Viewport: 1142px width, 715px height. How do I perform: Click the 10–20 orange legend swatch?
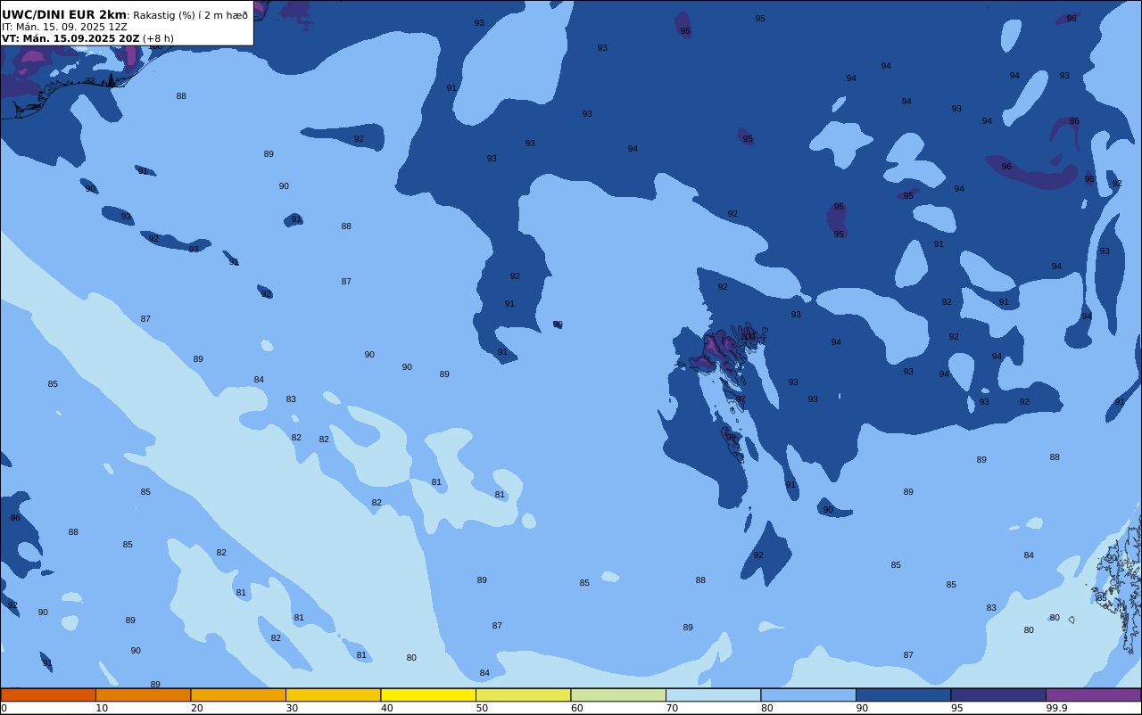[143, 694]
